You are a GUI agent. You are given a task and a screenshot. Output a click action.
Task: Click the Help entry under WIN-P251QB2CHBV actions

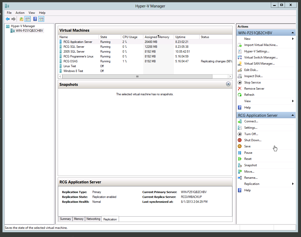(x=266, y=108)
